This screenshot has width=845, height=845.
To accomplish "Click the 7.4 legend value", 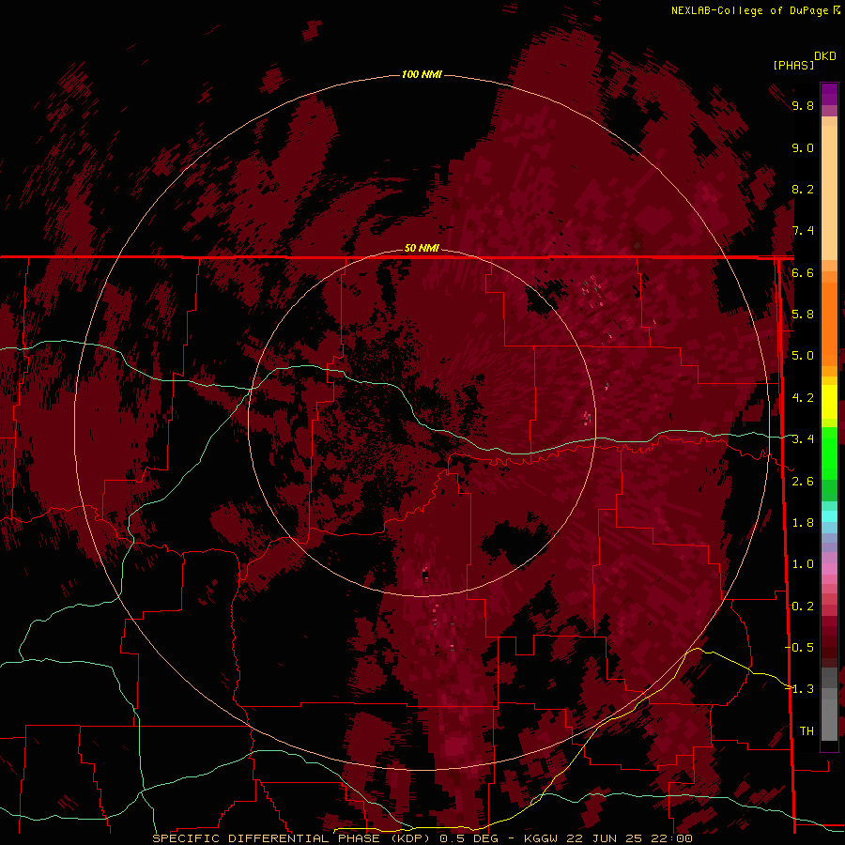I will (x=803, y=231).
